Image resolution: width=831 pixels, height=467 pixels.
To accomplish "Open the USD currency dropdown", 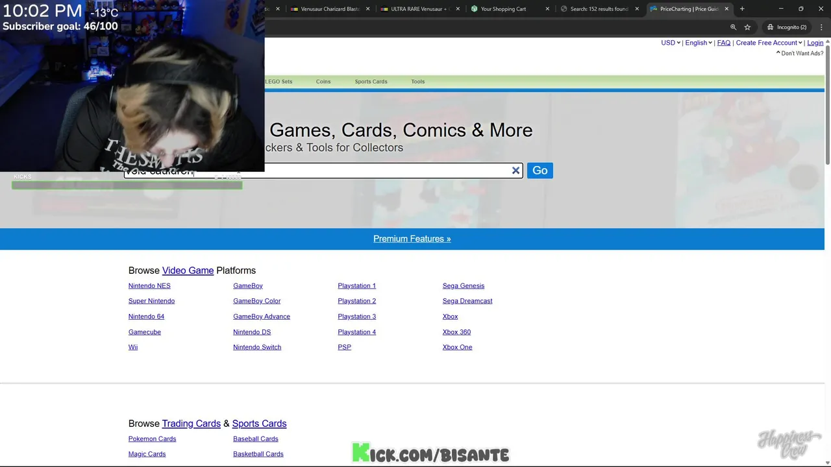I will pos(671,43).
